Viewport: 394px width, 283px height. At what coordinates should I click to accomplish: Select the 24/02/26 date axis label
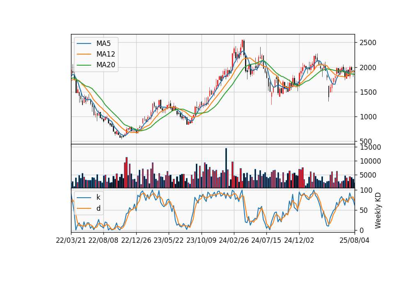pos(234,240)
